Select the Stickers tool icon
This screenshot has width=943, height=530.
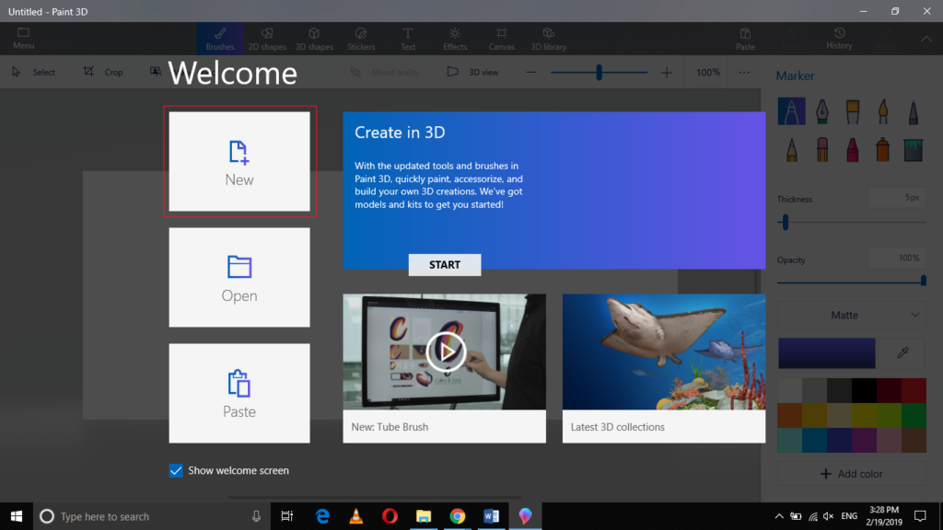click(x=361, y=38)
